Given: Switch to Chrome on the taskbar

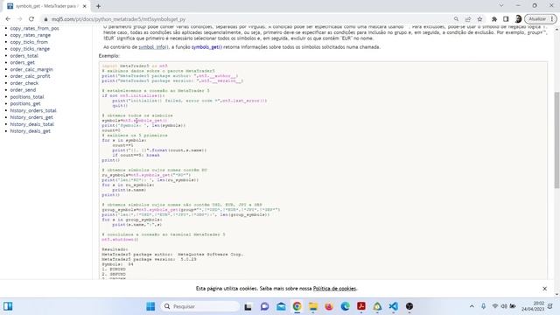Looking at the screenshot, I should [x=297, y=306].
